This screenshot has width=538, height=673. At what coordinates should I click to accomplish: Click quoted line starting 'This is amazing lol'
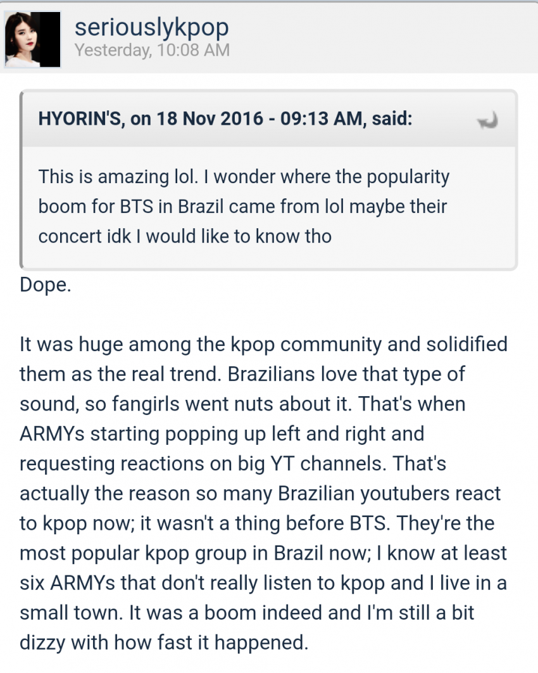[x=244, y=176]
